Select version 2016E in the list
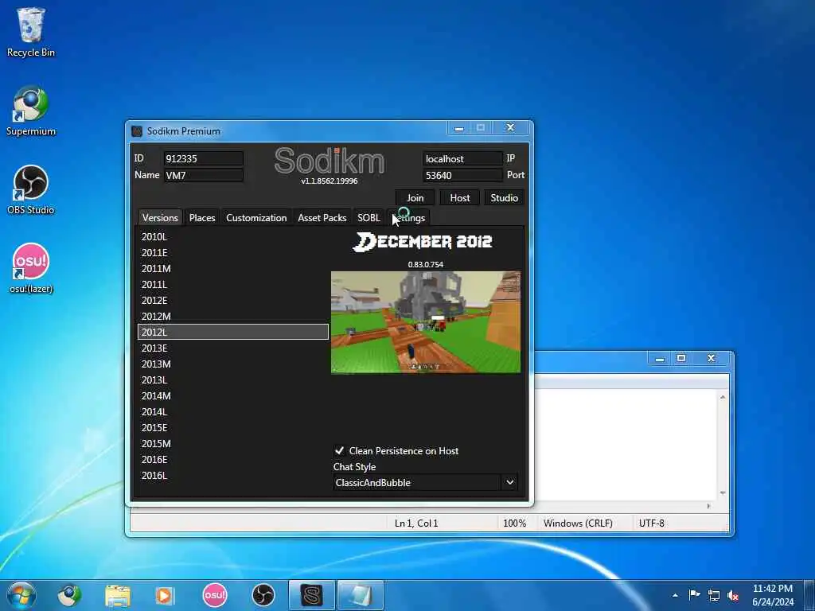Screen dimensions: 815x611 click(233, 459)
